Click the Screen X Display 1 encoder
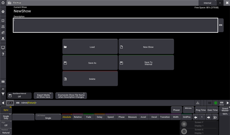The height and width of the screenshot is (135, 230). point(199,131)
